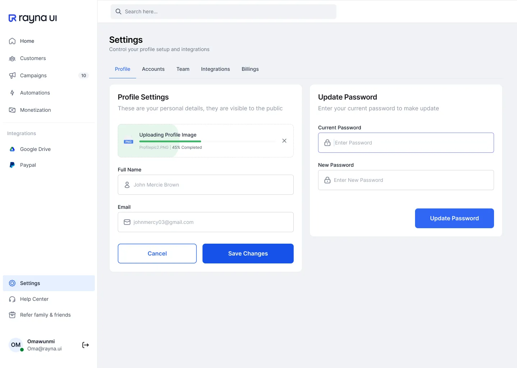The image size is (517, 368).
Task: Click the rayna ui logo
Action: coord(32,18)
